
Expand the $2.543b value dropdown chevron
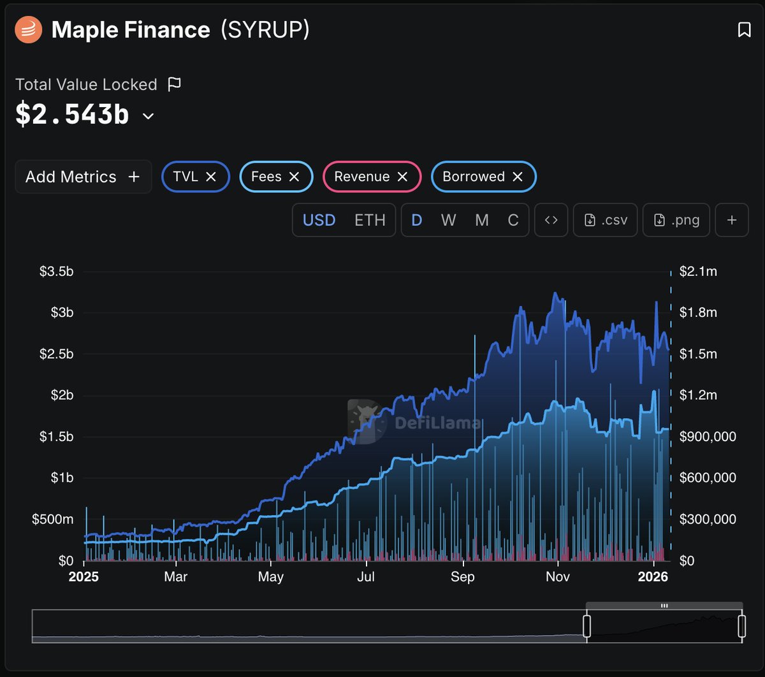pos(148,116)
